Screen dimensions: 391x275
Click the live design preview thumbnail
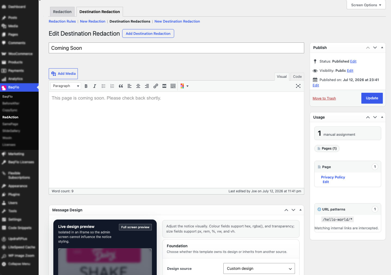click(x=105, y=262)
